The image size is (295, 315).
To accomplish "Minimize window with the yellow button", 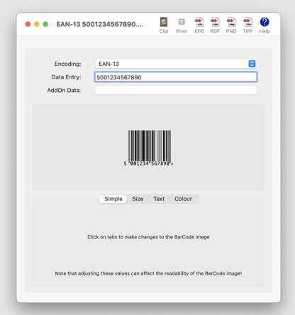I will [x=37, y=24].
